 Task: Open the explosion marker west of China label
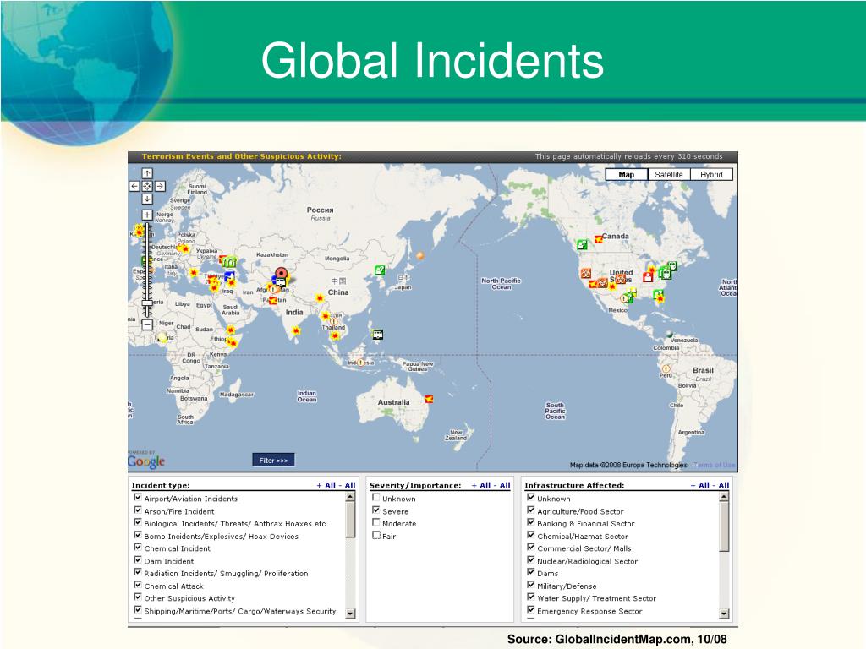tap(319, 298)
